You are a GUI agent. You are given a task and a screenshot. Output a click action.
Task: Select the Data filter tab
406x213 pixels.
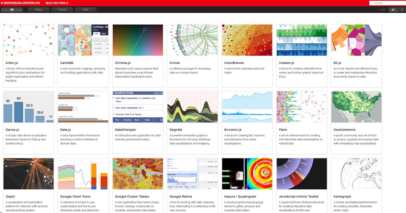click(85, 9)
